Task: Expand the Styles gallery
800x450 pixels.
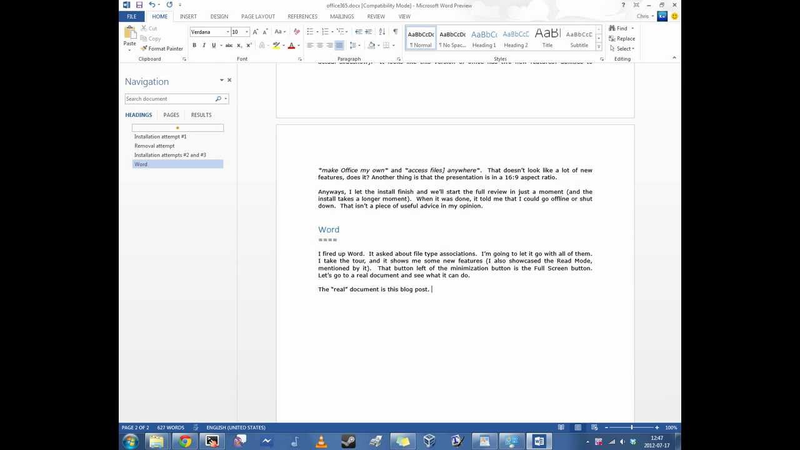Action: 599,47
